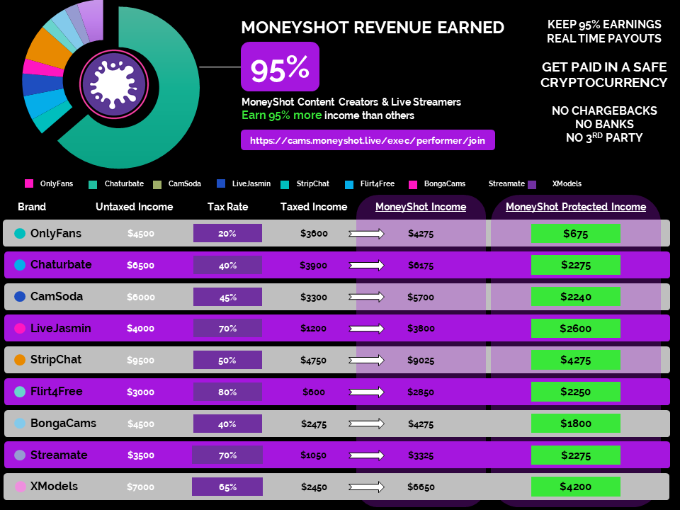Click the teal Chaturbate legend swatch
This screenshot has height=510, width=680.
93,185
